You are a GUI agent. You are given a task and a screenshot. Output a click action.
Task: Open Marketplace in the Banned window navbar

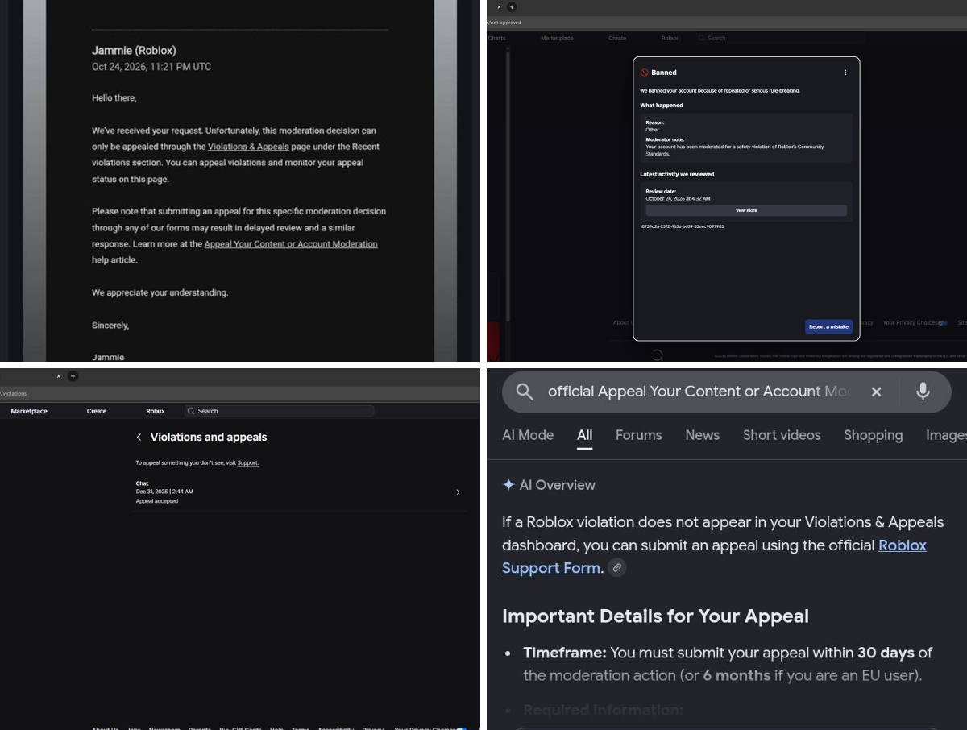[557, 39]
